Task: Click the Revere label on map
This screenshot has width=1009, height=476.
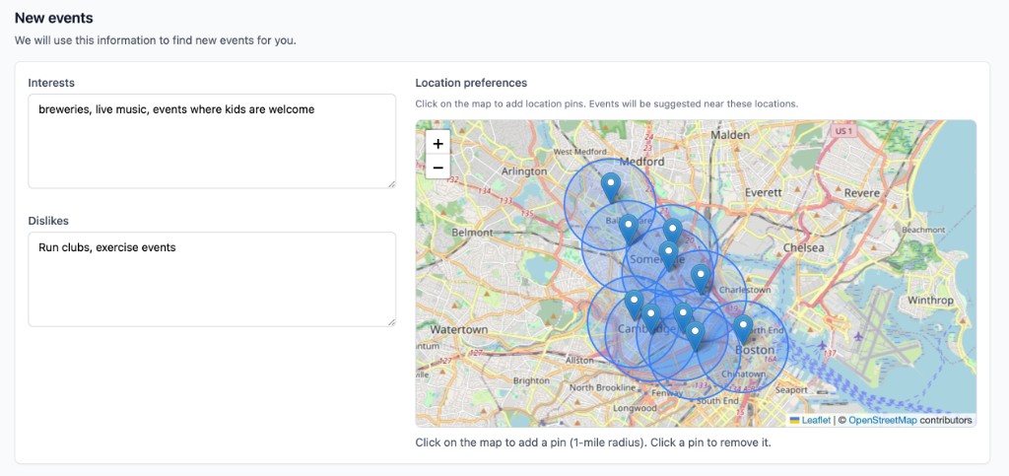Action: click(x=861, y=192)
